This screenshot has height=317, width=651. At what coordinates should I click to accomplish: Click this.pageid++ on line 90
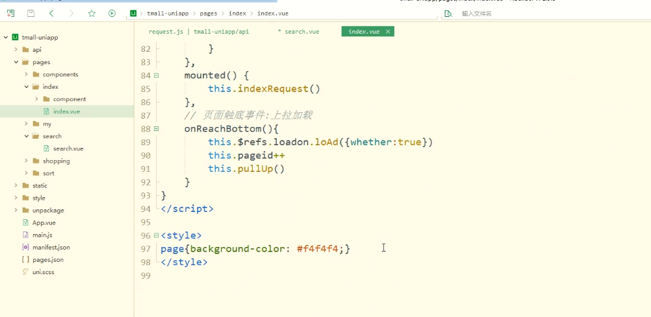coord(246,156)
